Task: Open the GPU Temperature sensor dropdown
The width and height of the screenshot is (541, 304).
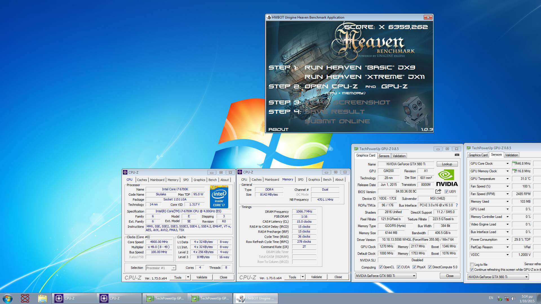Action: pos(507,179)
